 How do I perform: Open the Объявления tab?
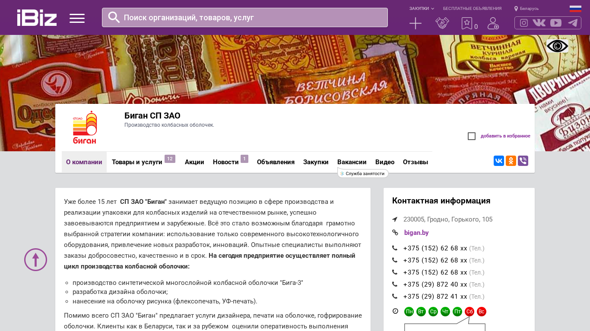[276, 162]
